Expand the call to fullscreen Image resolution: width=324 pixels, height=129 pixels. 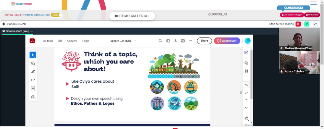(315, 24)
